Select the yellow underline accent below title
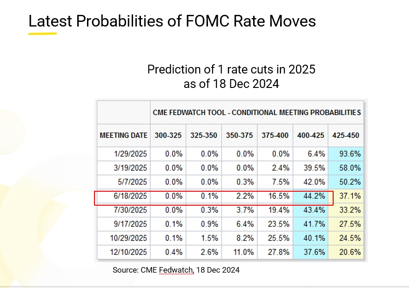The height and width of the screenshot is (288, 409). click(42, 33)
